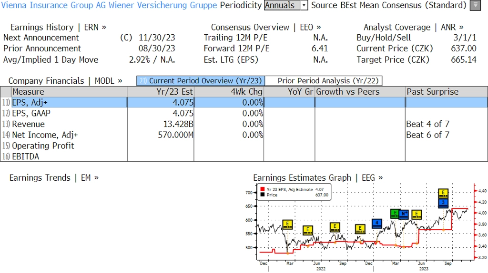Select the EPS, GAAP row
The width and height of the screenshot is (488, 273).
244,113
